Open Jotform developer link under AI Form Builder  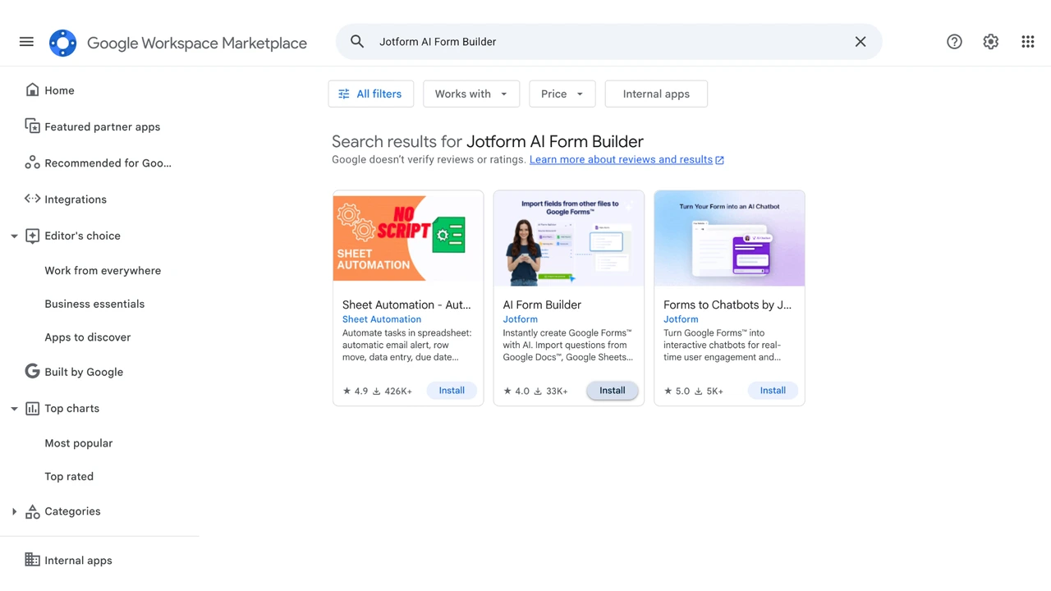521,319
